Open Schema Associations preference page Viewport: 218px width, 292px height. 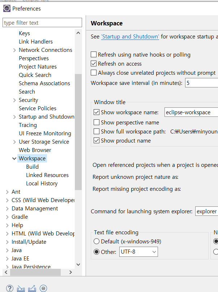44,83
